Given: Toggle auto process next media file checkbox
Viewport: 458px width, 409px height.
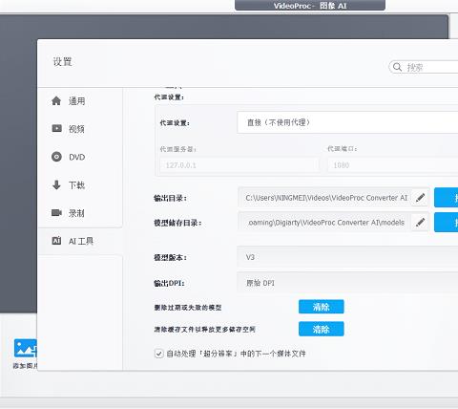Looking at the screenshot, I should click(x=158, y=354).
